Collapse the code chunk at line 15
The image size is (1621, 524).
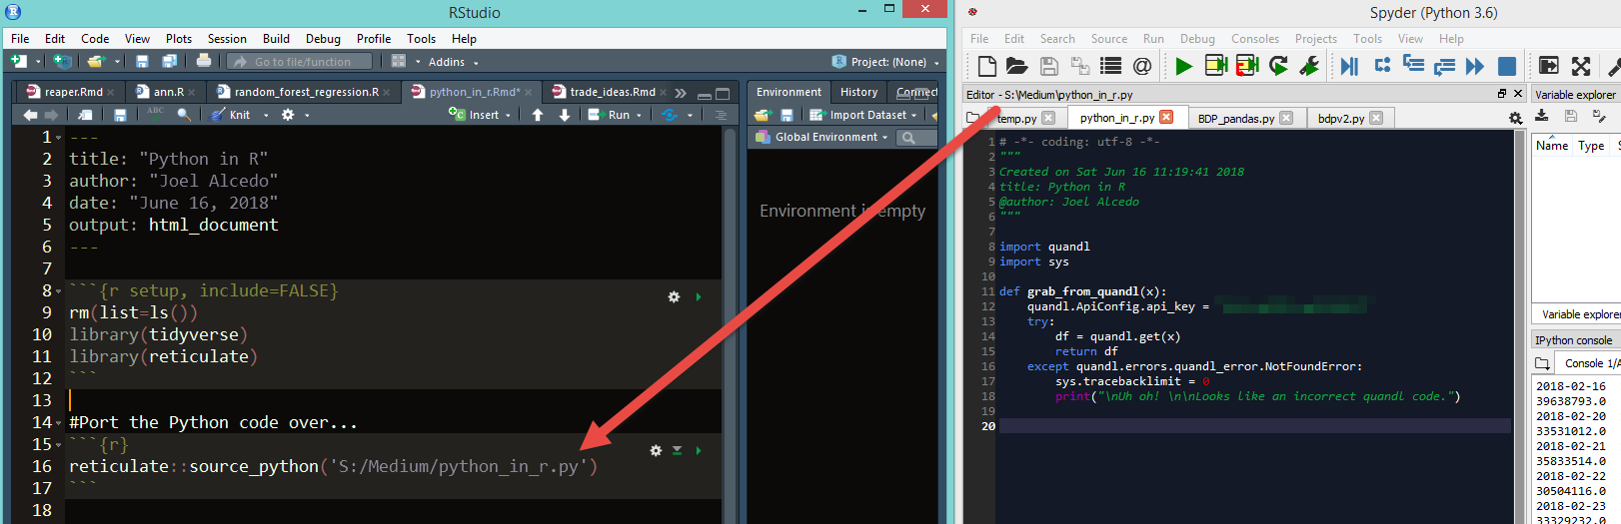point(59,445)
